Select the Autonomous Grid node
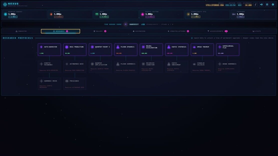The height and width of the screenshot is (156, 278). tap(75, 67)
